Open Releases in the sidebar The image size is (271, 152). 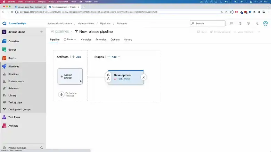click(x=14, y=88)
